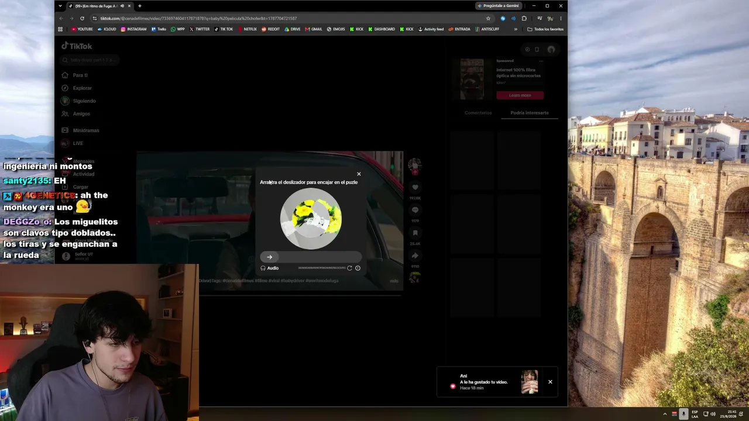
Task: Click the TikTok profile avatar top right
Action: coord(551,50)
